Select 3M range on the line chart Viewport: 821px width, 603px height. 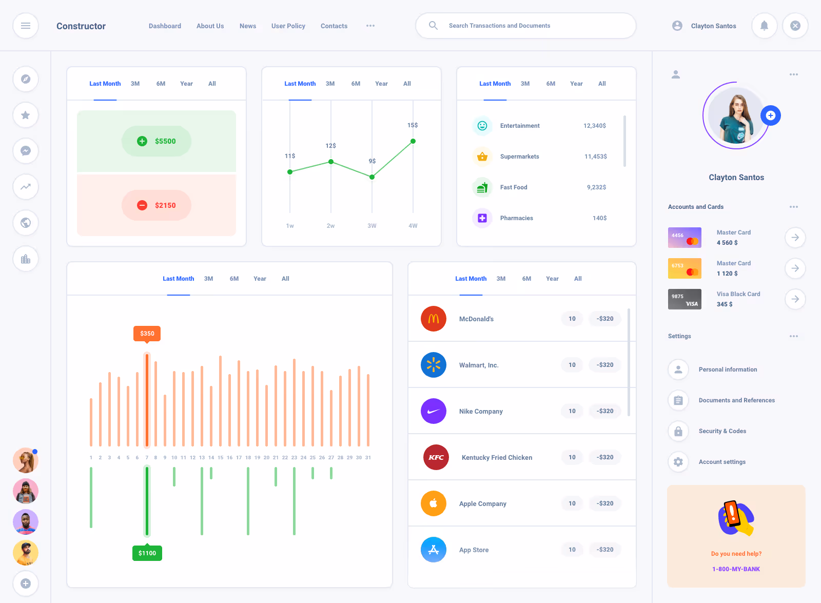point(330,83)
